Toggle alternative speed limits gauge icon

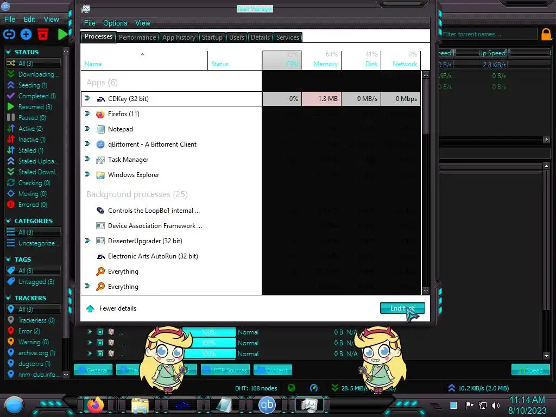point(314,388)
